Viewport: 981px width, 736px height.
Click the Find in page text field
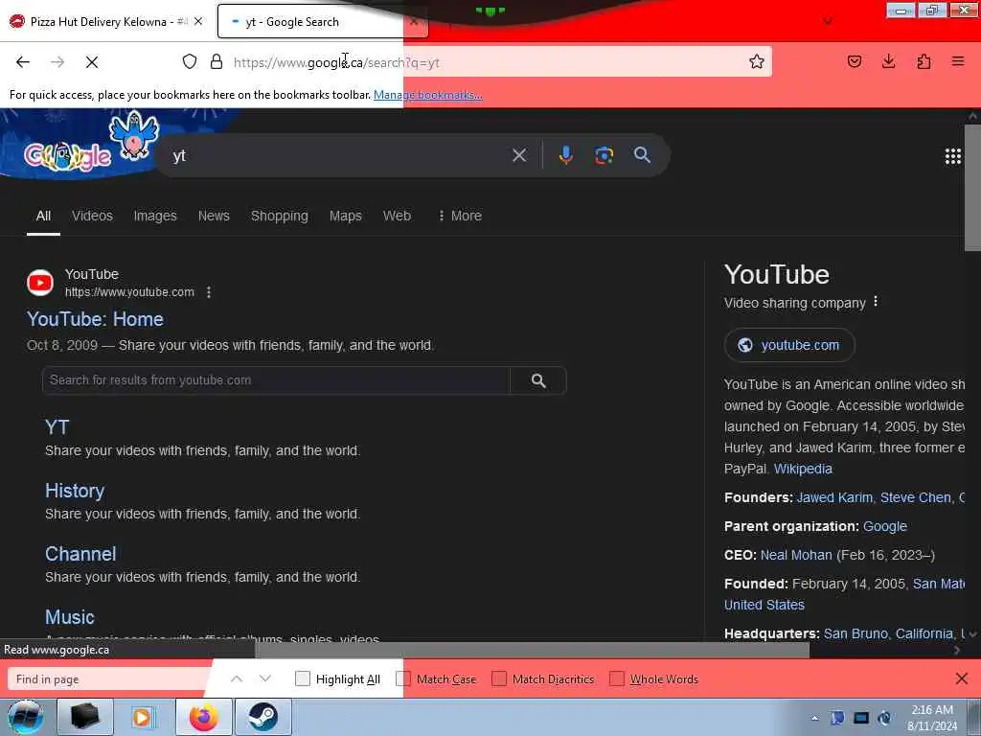(x=109, y=679)
